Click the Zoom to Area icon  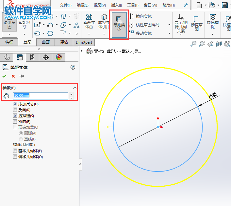coord(202,44)
